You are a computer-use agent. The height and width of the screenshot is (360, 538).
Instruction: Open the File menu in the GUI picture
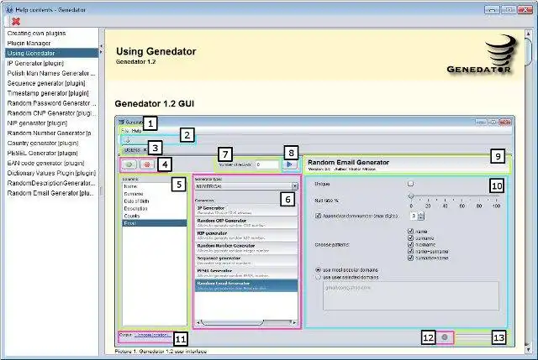pos(124,131)
